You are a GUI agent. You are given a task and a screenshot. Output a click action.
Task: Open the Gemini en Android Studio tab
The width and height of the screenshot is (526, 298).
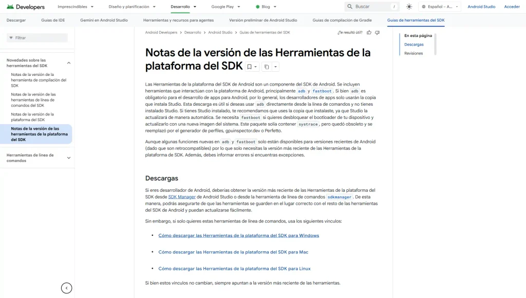click(x=104, y=20)
